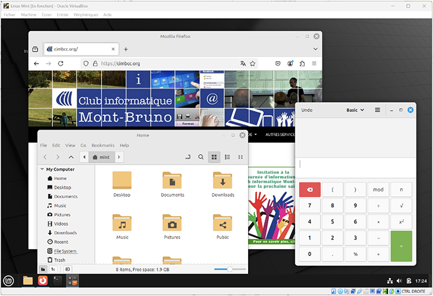433x296 pixels.
Task: Open the Linux Mint start menu
Action: click(x=10, y=281)
